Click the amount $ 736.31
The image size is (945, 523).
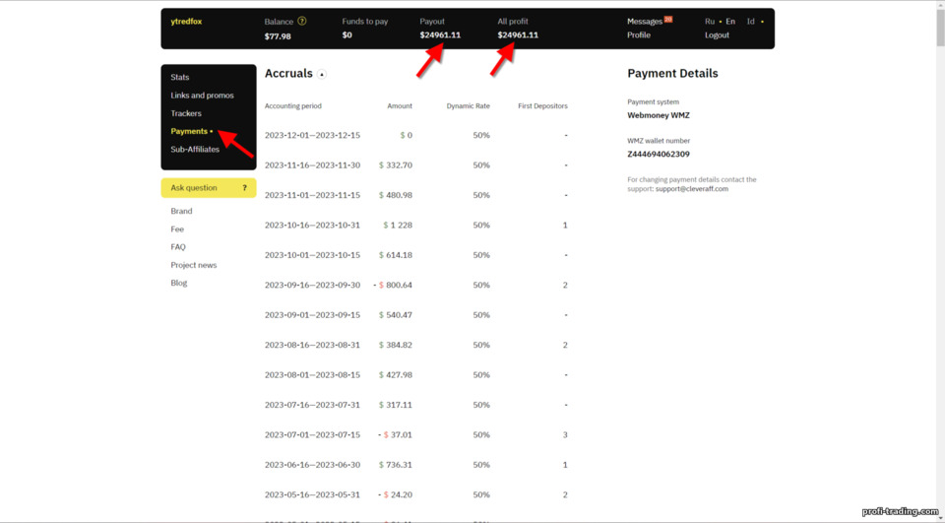coord(396,465)
